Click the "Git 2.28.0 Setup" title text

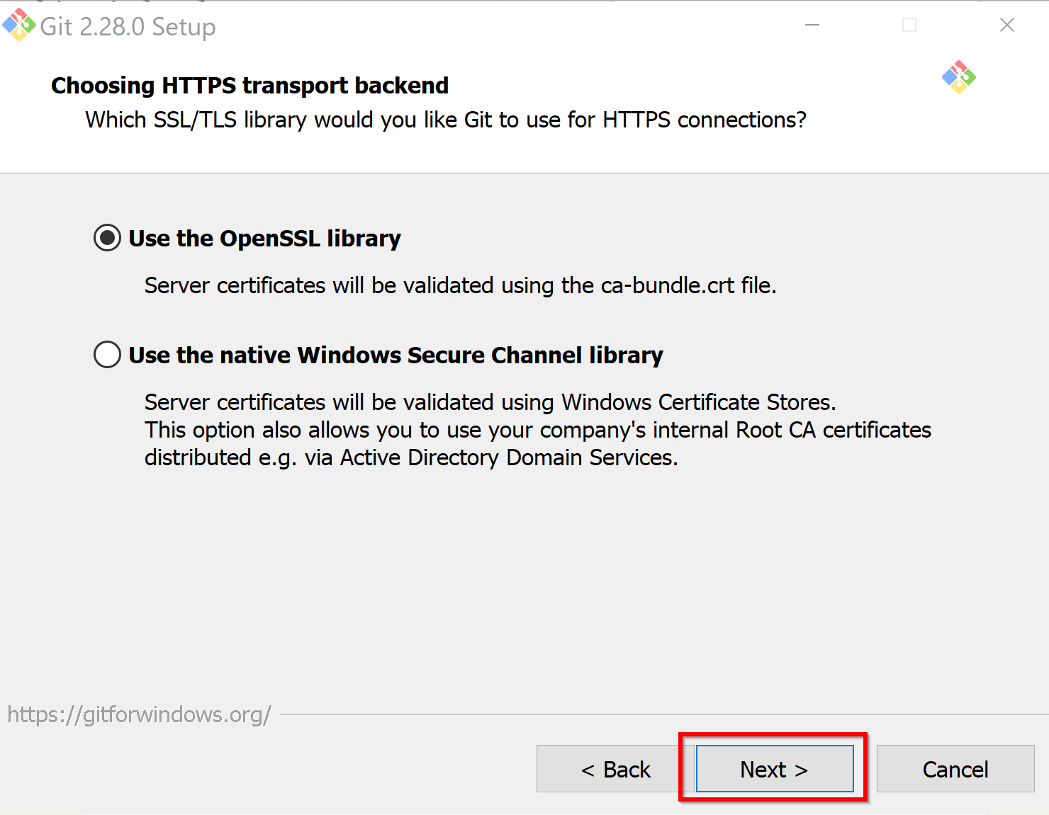128,27
